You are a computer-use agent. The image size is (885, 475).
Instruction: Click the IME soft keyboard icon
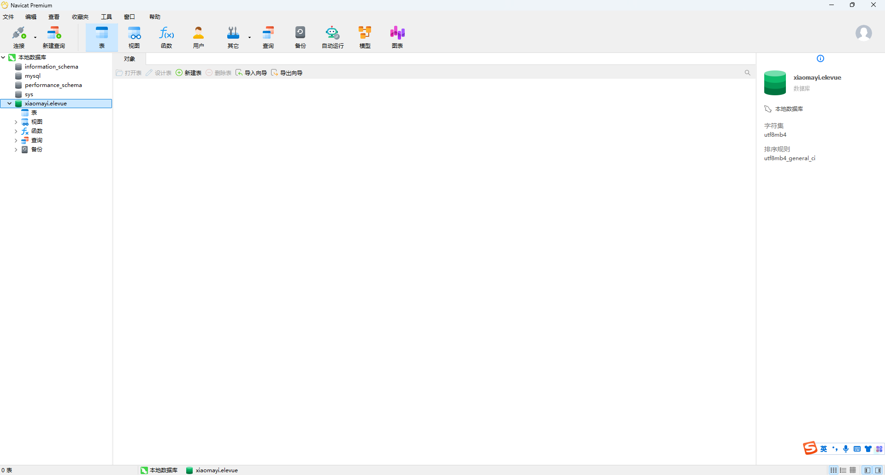[857, 449]
